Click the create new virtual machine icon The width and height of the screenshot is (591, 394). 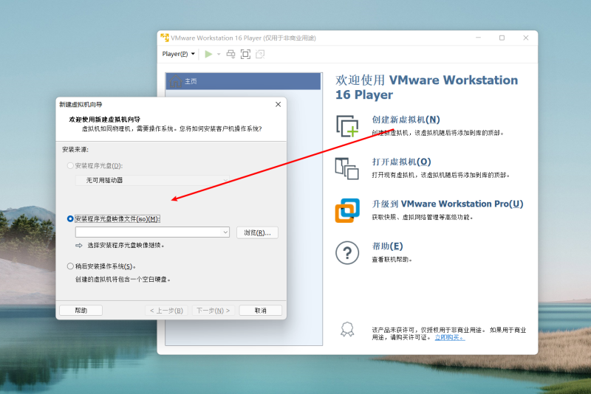[x=347, y=126]
